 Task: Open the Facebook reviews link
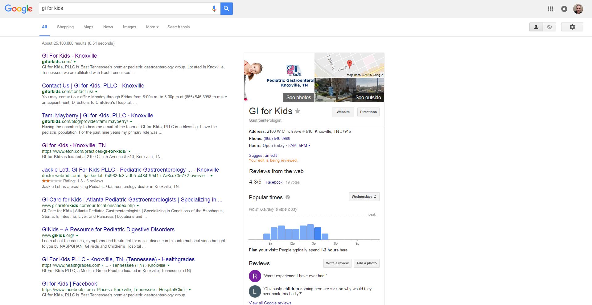[274, 182]
